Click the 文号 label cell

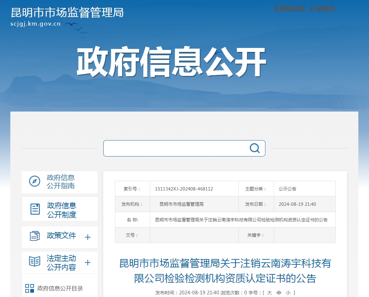[133, 235]
